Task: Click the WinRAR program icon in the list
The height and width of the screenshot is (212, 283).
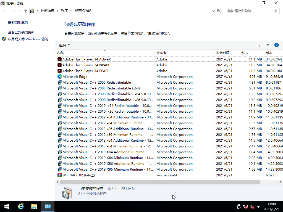Action: tap(59, 175)
